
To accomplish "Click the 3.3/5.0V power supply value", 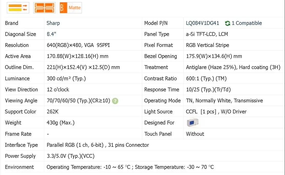I will (x=70, y=156).
